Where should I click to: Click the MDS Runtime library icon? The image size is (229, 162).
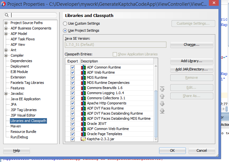pos(83,77)
